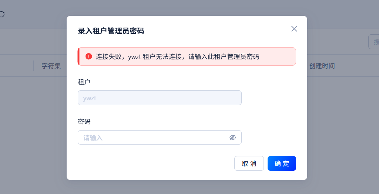This screenshot has height=194, width=379.
Task: Click the red accent bar on the alert
Action: pyautogui.click(x=78, y=56)
